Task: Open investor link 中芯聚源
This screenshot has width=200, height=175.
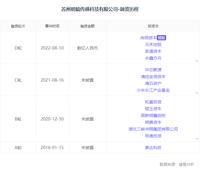Action: [x=153, y=70]
